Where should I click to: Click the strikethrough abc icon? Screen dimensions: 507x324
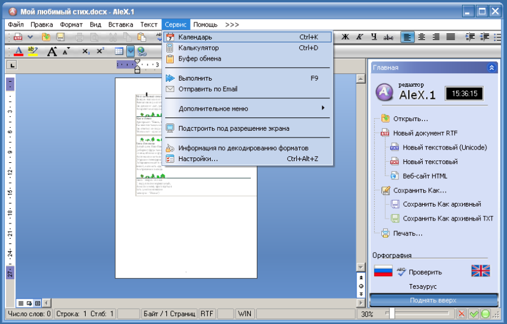point(389,38)
